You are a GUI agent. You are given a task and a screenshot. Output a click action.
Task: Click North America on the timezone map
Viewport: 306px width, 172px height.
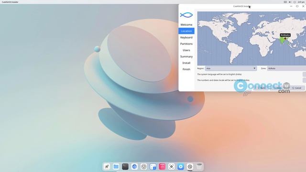coord(221,29)
